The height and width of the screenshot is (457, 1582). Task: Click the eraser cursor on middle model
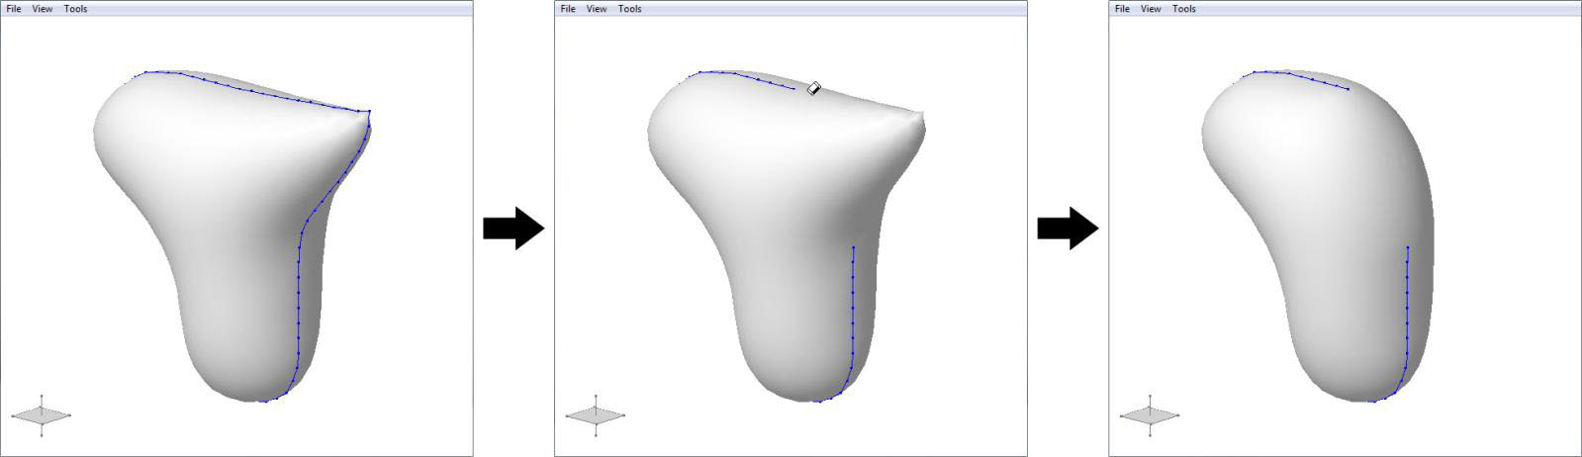click(x=814, y=88)
